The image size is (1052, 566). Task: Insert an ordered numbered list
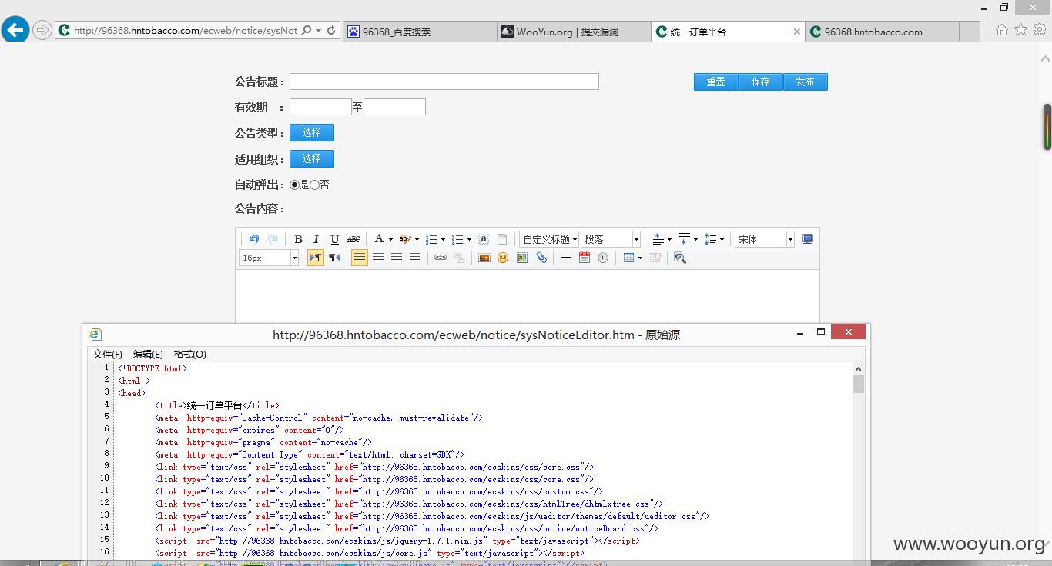tap(431, 239)
